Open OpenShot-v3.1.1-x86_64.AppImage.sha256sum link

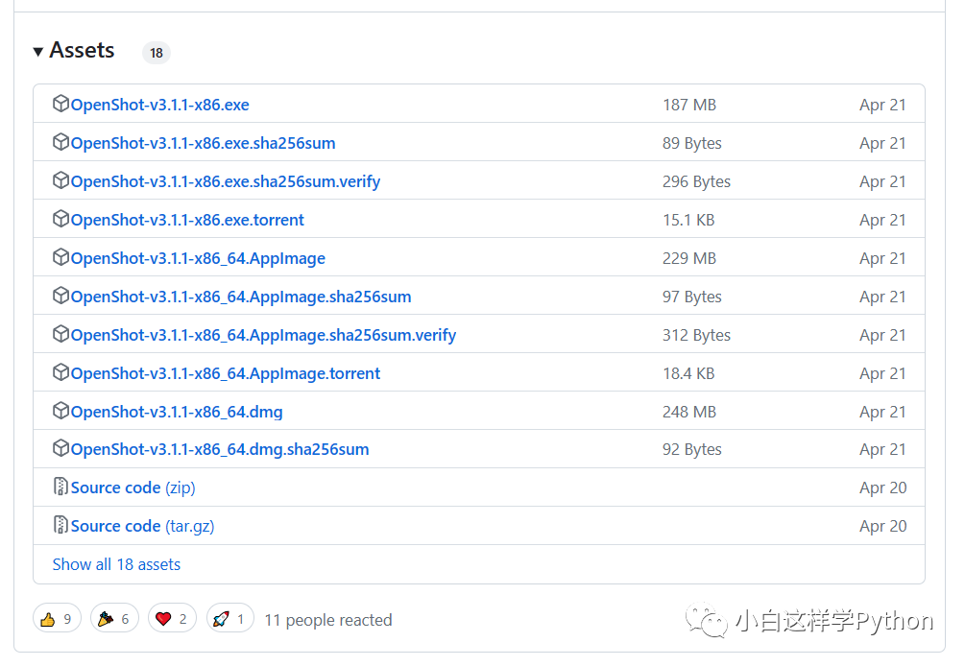(x=241, y=297)
